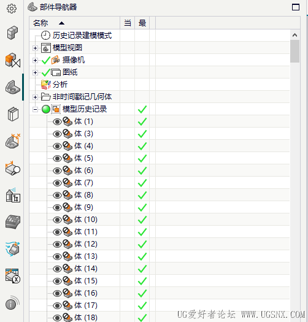Click the 模型视图 node icon
This screenshot has width=308, height=322.
tap(46, 48)
